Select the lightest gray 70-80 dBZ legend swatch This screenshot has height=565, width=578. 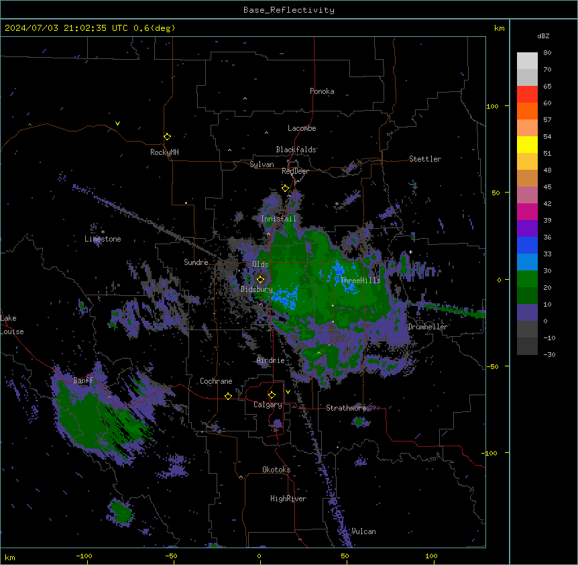click(527, 61)
